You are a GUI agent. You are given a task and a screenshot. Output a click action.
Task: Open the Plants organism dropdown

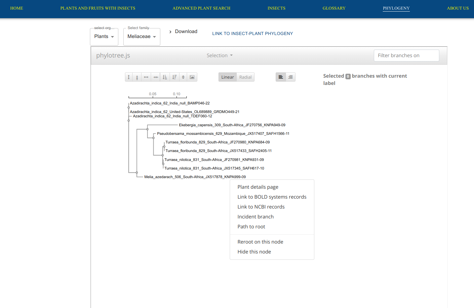click(104, 37)
